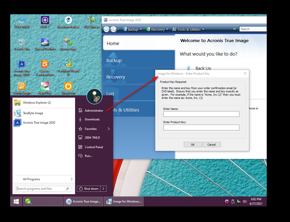Open Eassos PartitionGuru desktop shortcut
Viewport: 290px width, 222px height.
45,68
